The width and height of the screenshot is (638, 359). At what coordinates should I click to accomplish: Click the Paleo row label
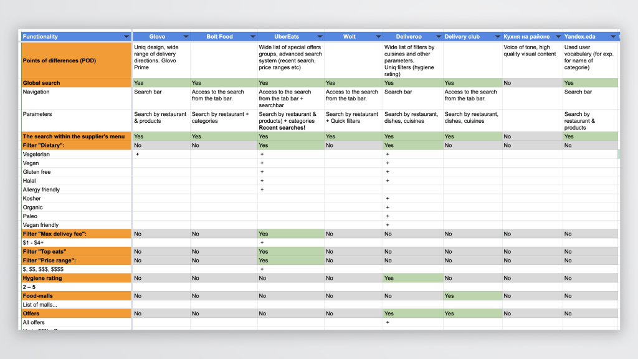[76, 216]
